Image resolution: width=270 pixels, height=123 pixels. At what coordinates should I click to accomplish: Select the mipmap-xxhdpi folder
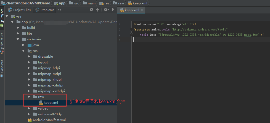pyautogui.click(x=48, y=85)
